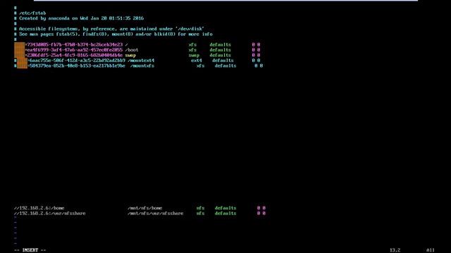451x253 pixels.
Task: Click "defaults" on the /boot line
Action: [x=220, y=50]
